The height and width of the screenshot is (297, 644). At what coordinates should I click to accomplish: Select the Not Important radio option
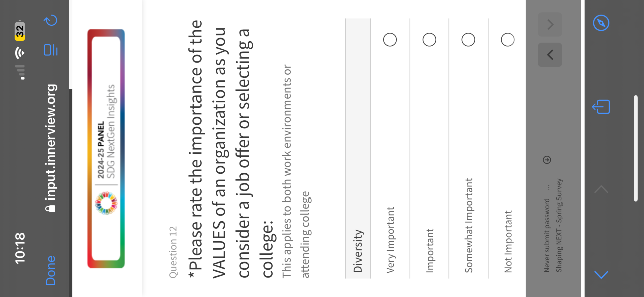508,40
